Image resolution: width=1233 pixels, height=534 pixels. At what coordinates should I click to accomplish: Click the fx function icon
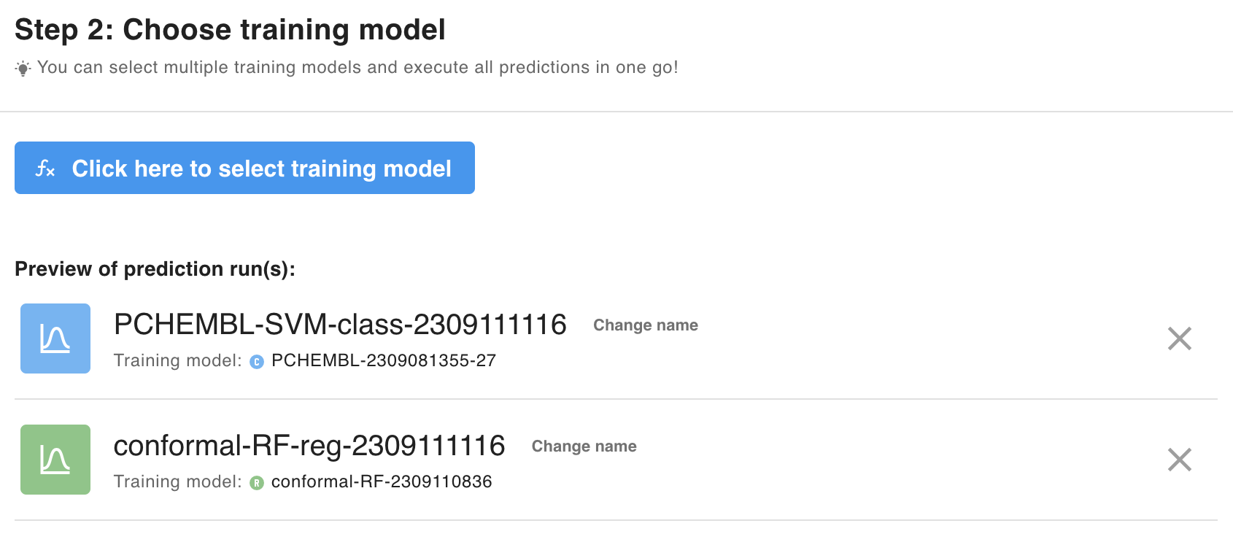(45, 169)
